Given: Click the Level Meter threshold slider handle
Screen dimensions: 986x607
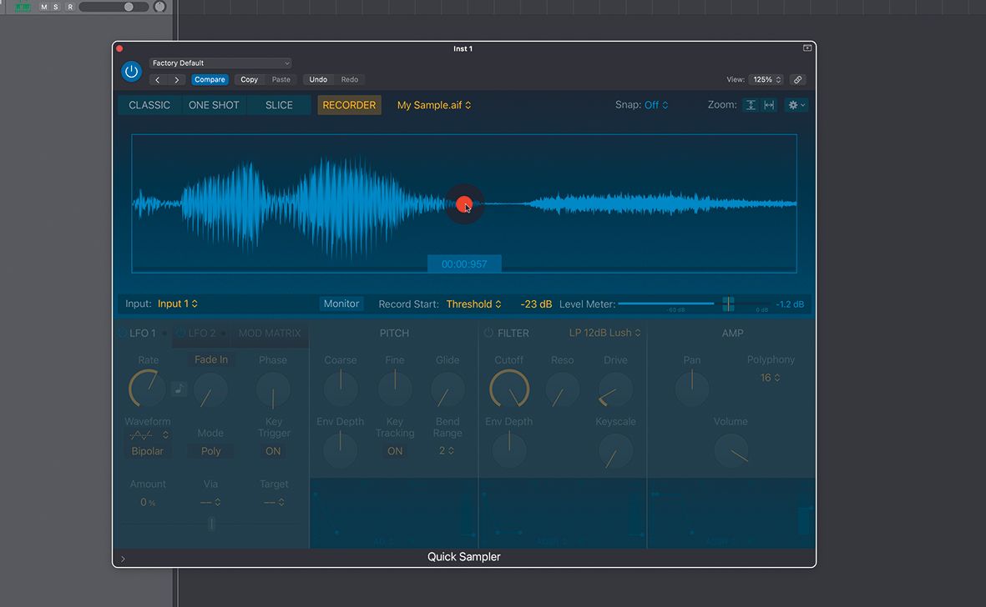Looking at the screenshot, I should tap(728, 304).
